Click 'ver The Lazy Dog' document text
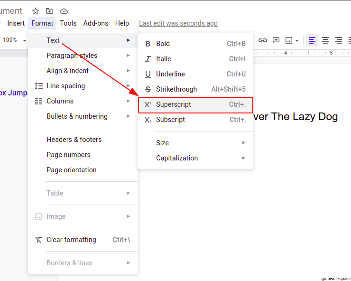 click(x=296, y=116)
